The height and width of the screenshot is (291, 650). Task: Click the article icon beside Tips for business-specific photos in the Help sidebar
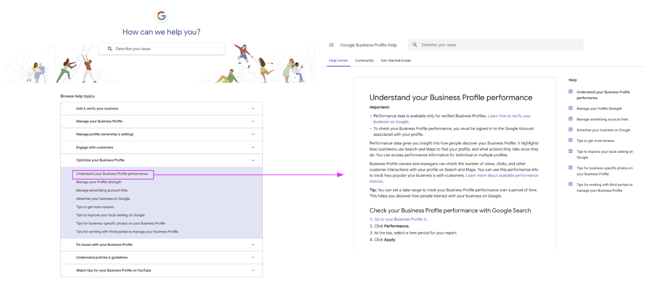pos(570,168)
